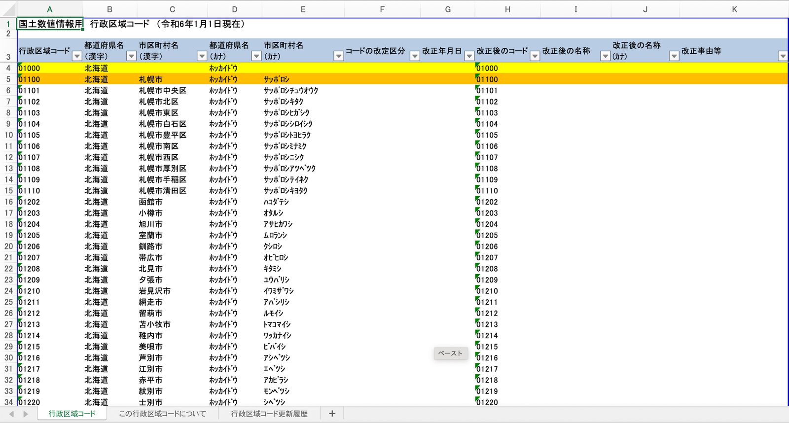
Task: Click the 夕張市 cell
Action: (172, 280)
